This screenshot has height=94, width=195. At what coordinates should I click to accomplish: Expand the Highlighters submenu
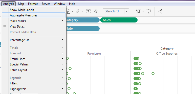[x=34, y=89]
